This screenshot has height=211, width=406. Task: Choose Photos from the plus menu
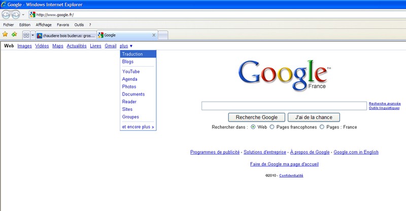coord(138,86)
